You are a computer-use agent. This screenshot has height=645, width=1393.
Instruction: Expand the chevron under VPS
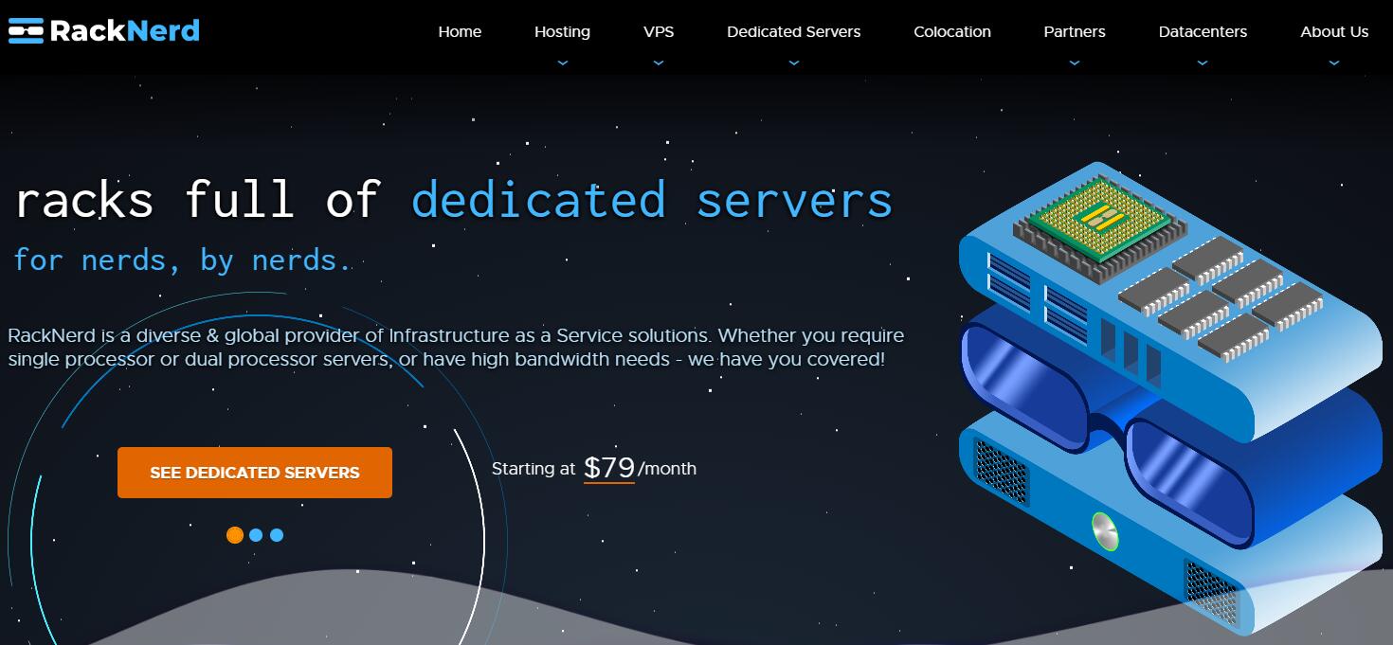point(659,63)
